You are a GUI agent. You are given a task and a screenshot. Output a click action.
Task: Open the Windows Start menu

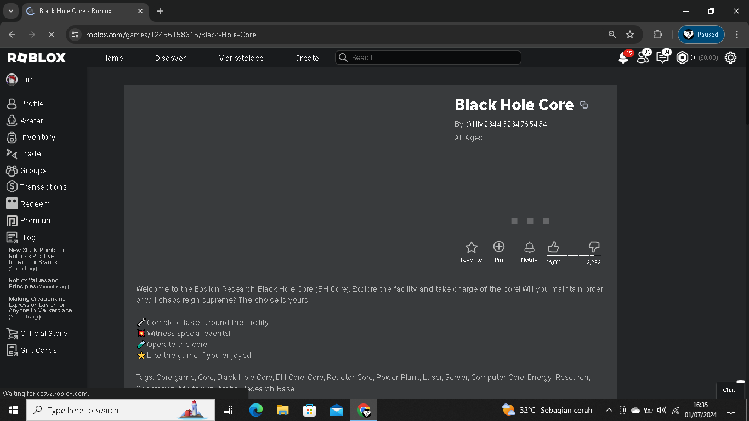tap(13, 410)
